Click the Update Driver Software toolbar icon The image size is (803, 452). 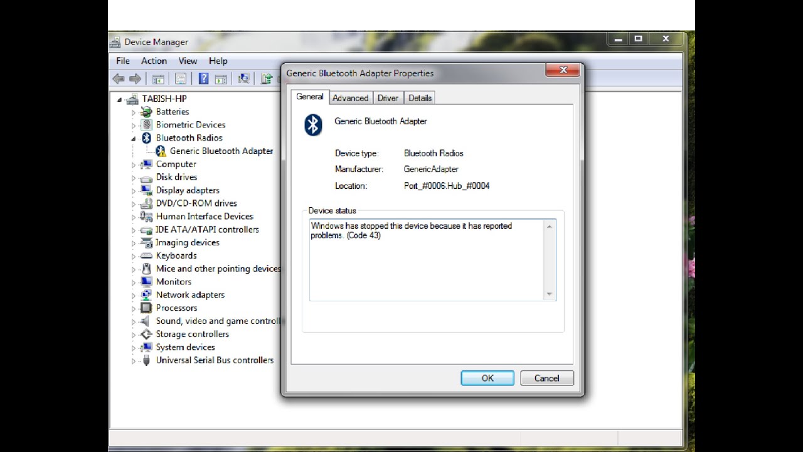pos(267,78)
